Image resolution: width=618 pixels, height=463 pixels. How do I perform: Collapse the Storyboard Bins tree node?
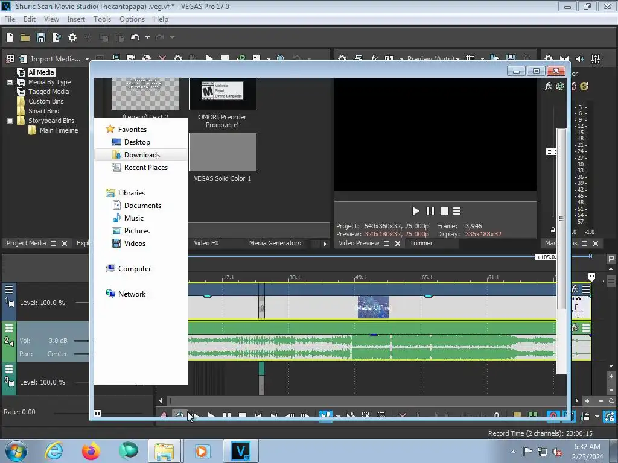click(x=10, y=121)
